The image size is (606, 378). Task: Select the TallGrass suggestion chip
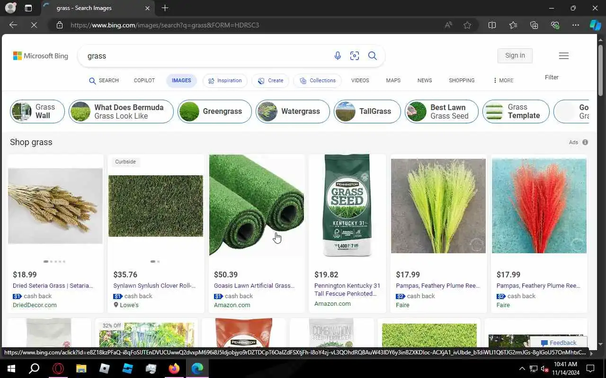point(367,112)
